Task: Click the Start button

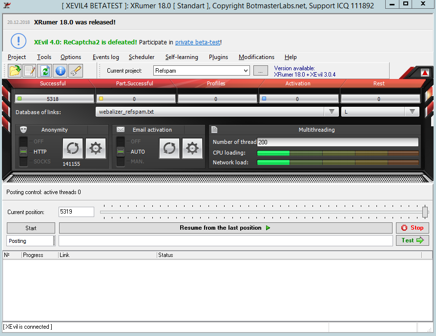Action: click(31, 228)
